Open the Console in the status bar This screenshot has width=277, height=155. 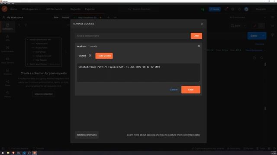click(x=39, y=149)
